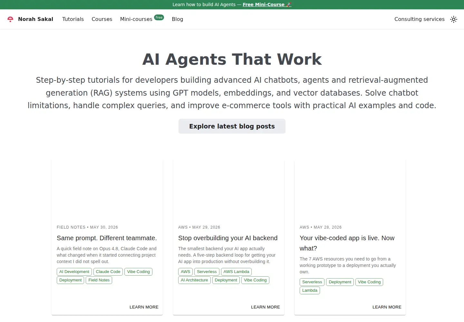Select Deployment tag on vibe-coded app card
Image resolution: width=464 pixels, height=322 pixels.
340,282
